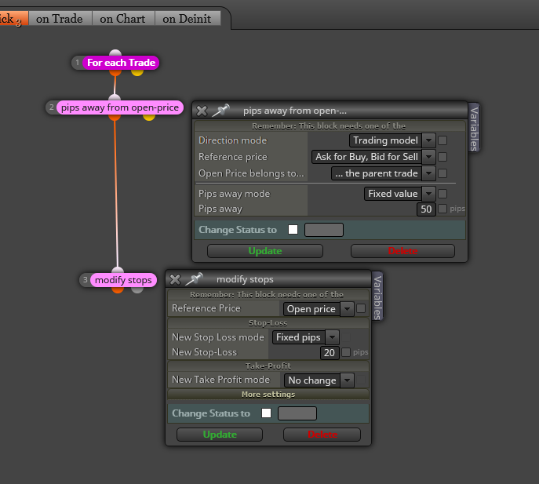
Task: Click the Stop-Loss section header
Action: click(268, 323)
